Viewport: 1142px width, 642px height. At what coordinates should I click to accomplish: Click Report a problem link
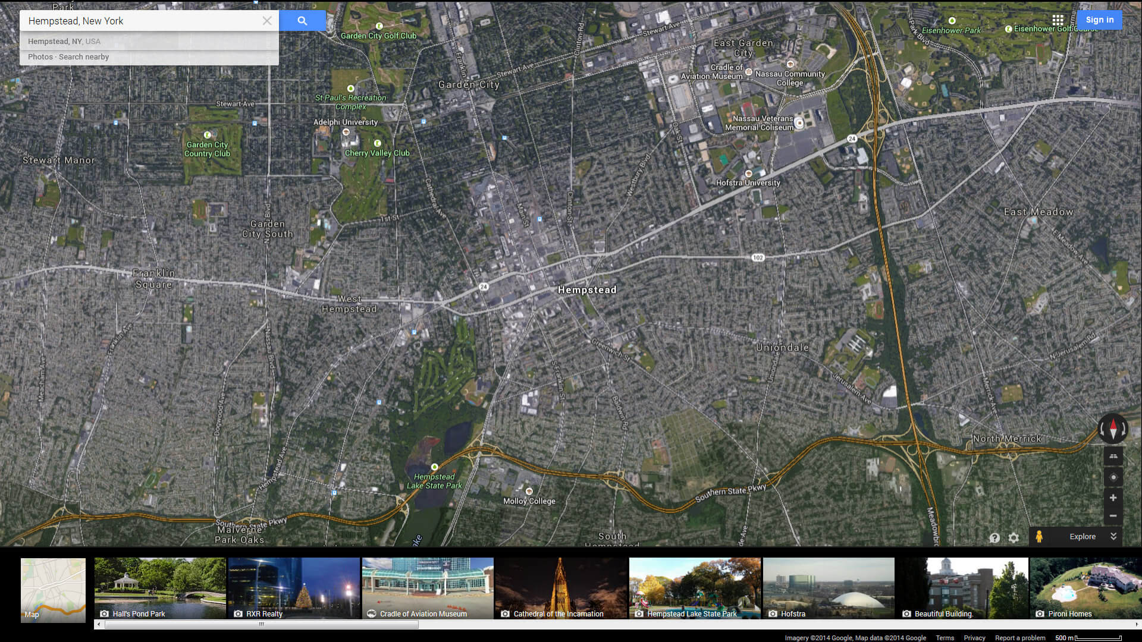1020,638
